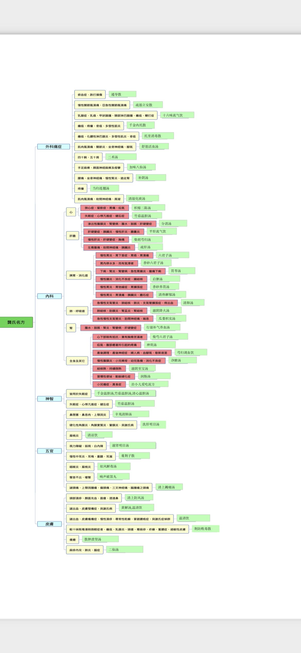Select the 清凉饮 formula node

pyautogui.click(x=99, y=435)
